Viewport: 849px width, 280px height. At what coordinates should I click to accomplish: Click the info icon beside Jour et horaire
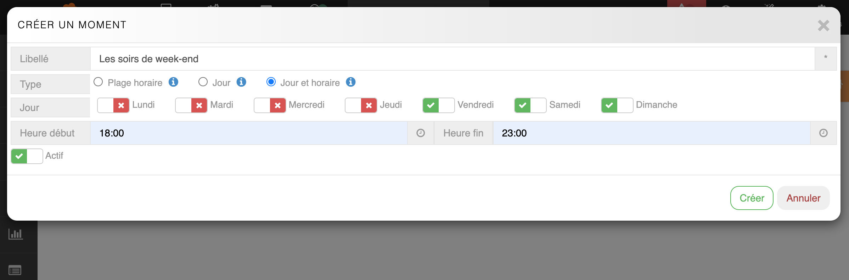350,82
